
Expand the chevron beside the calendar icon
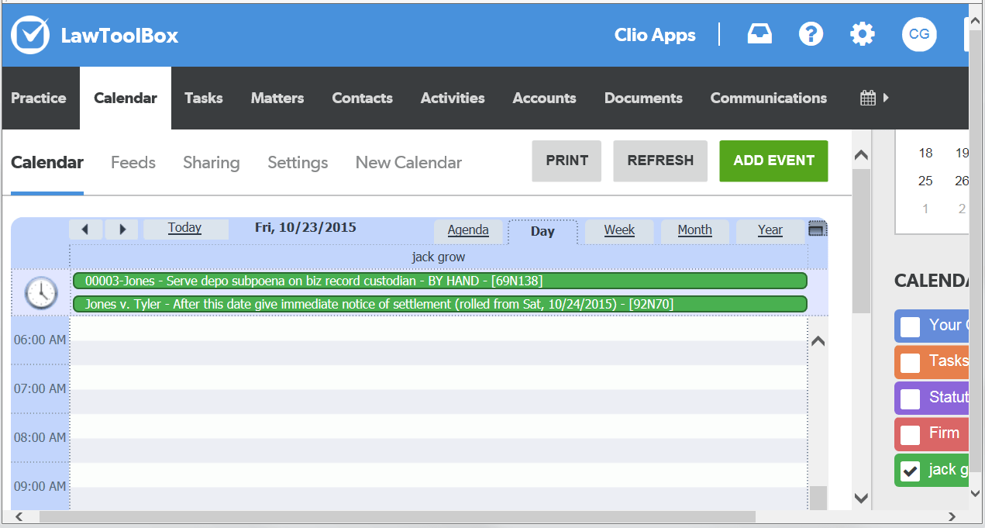[887, 98]
